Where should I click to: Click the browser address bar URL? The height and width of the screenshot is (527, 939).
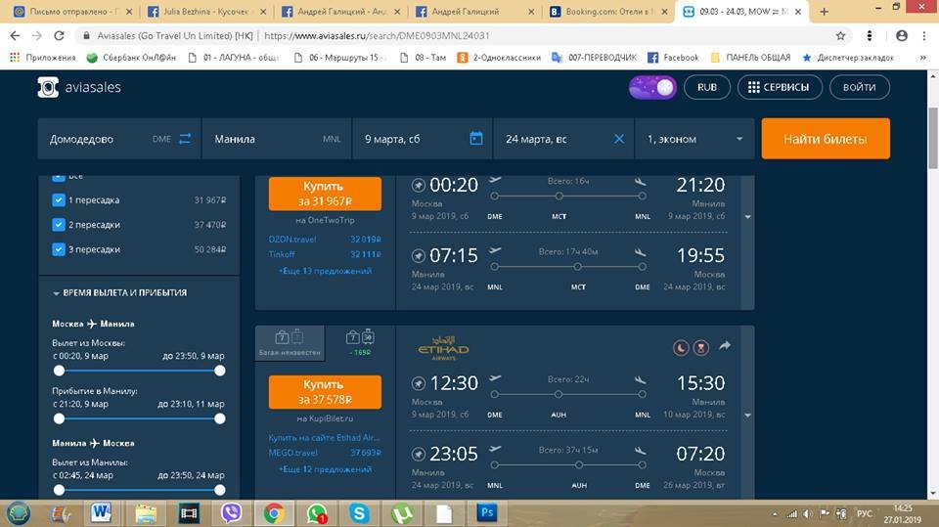[x=377, y=36]
